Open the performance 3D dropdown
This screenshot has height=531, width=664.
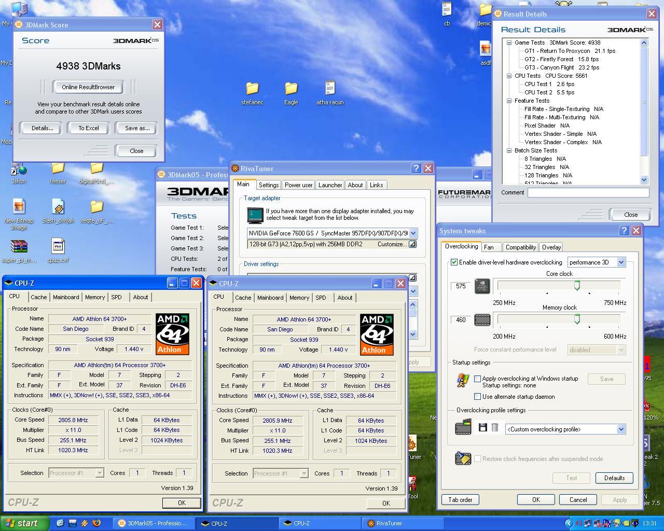click(621, 262)
